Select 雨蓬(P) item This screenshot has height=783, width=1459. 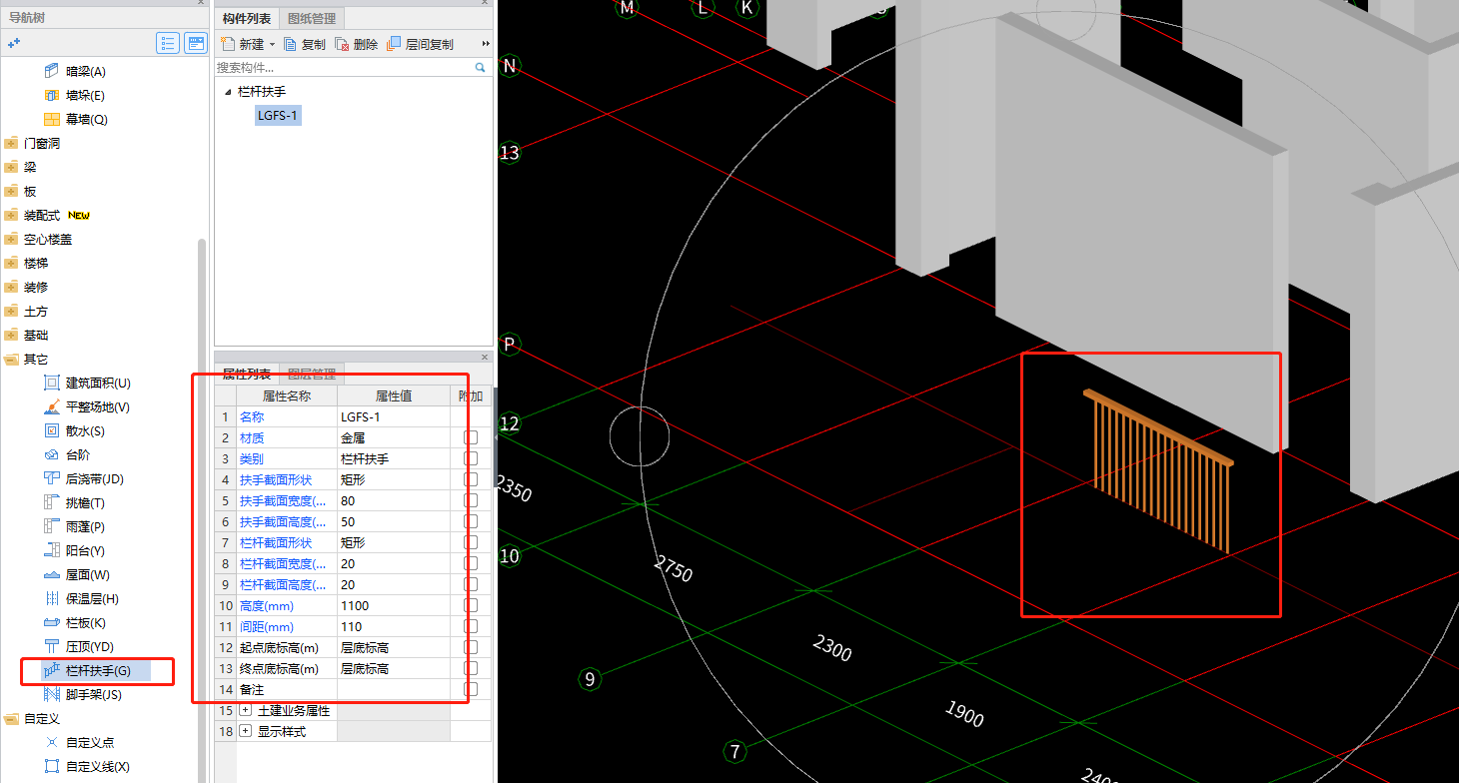pyautogui.click(x=85, y=526)
